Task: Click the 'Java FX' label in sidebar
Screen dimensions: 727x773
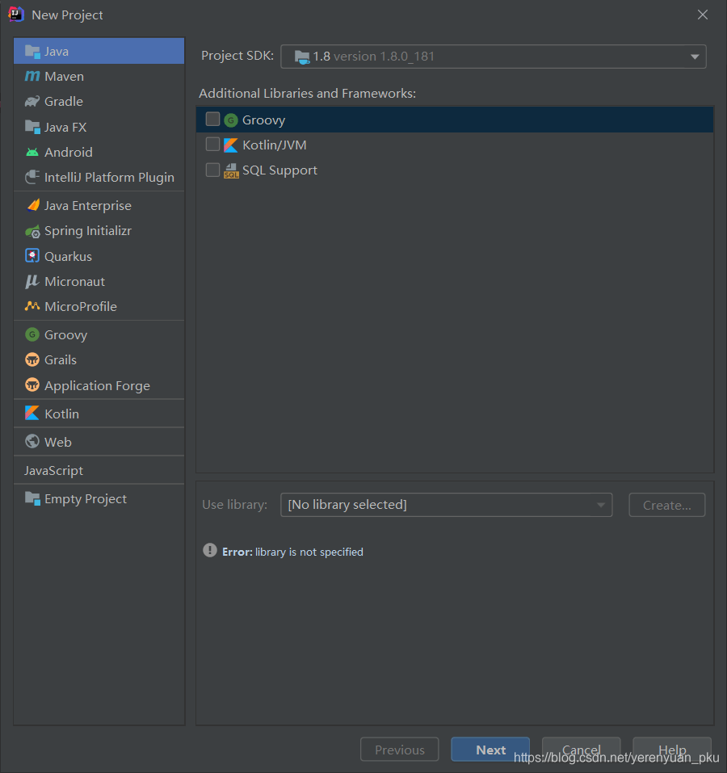Action: 65,127
